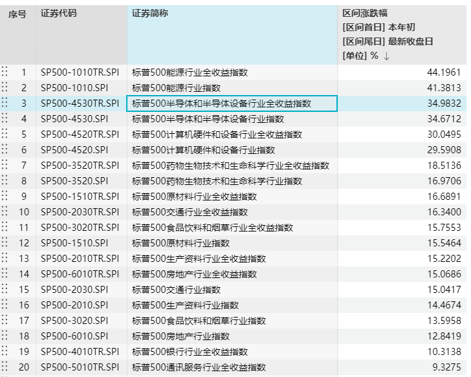Select name 标普500药物生物技术和生命科学行业指数
This screenshot has width=471, height=377.
coord(217,181)
